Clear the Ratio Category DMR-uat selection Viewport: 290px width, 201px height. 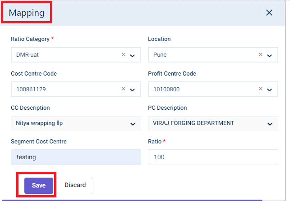(x=124, y=54)
